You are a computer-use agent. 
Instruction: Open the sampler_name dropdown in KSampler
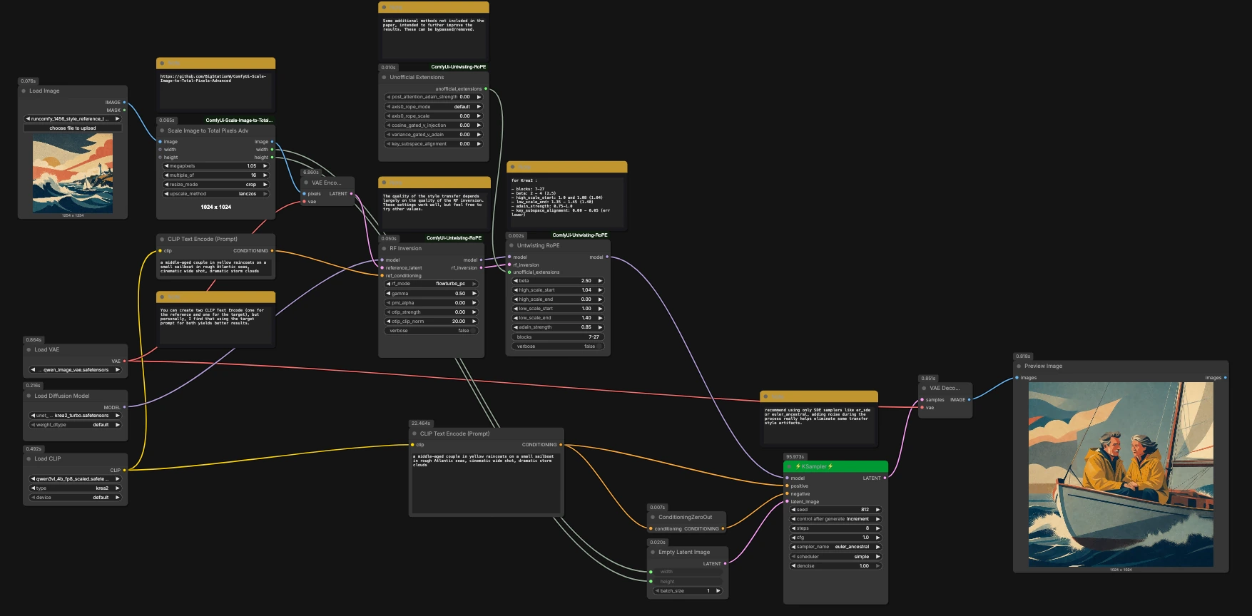[x=835, y=547]
